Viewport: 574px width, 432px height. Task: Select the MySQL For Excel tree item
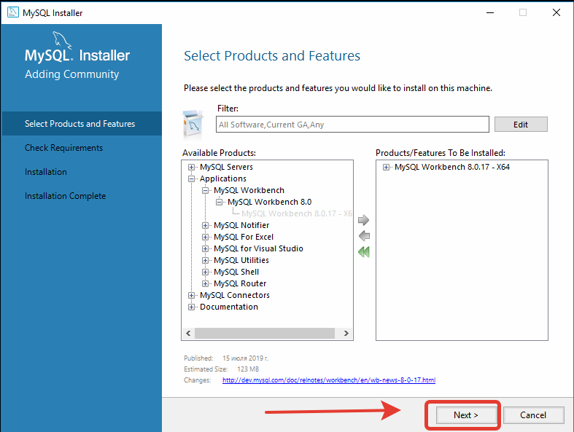point(244,237)
